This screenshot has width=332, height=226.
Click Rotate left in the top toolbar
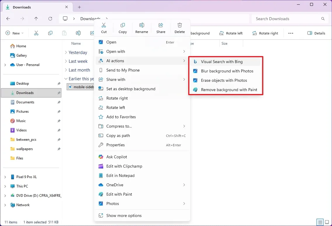coord(231,33)
